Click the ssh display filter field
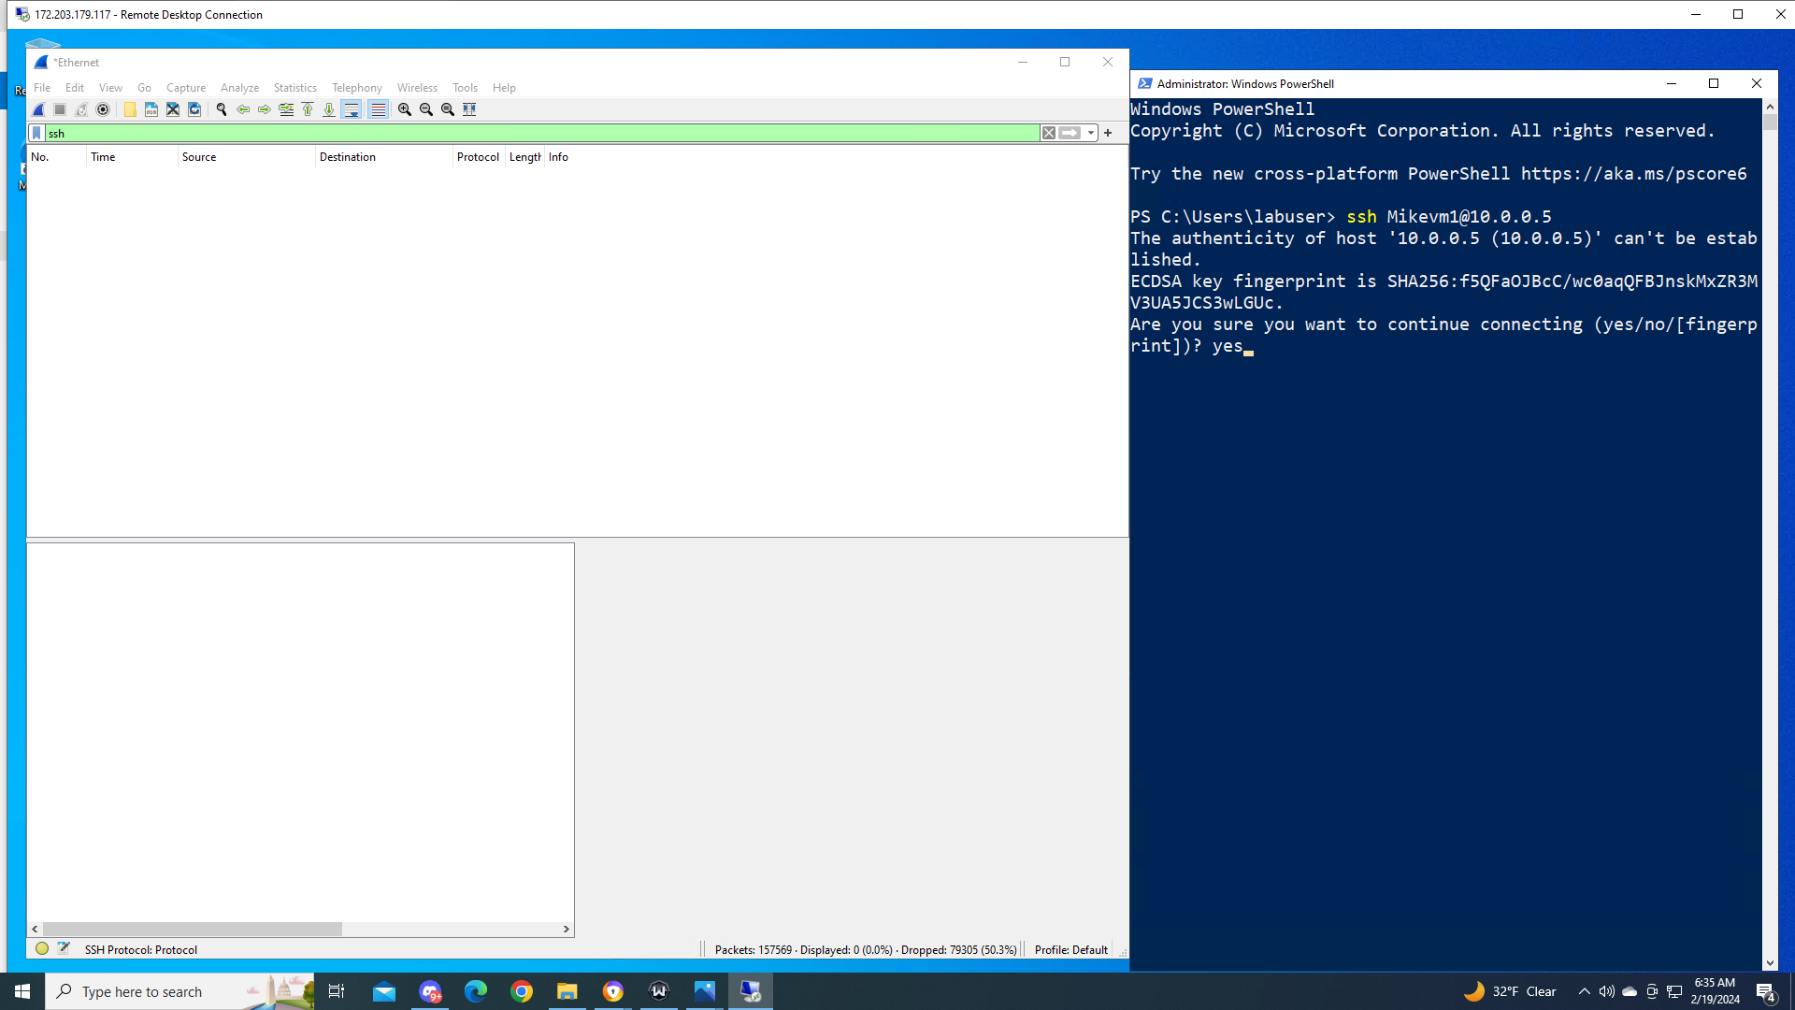This screenshot has height=1010, width=1795. [542, 133]
